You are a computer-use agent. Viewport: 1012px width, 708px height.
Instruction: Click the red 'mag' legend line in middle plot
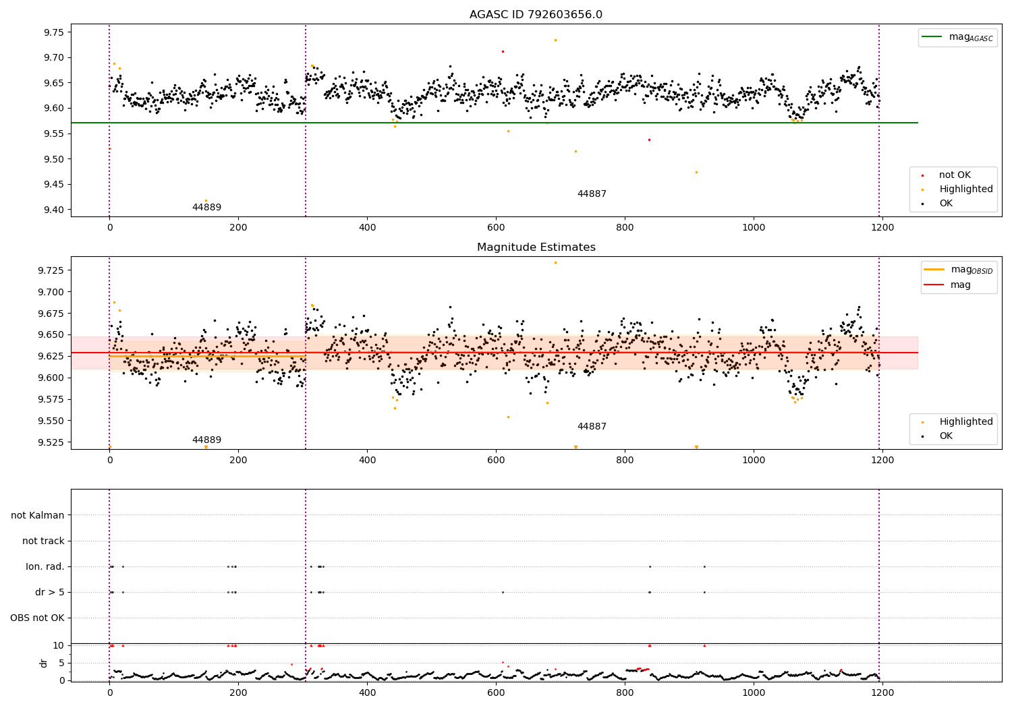[934, 285]
